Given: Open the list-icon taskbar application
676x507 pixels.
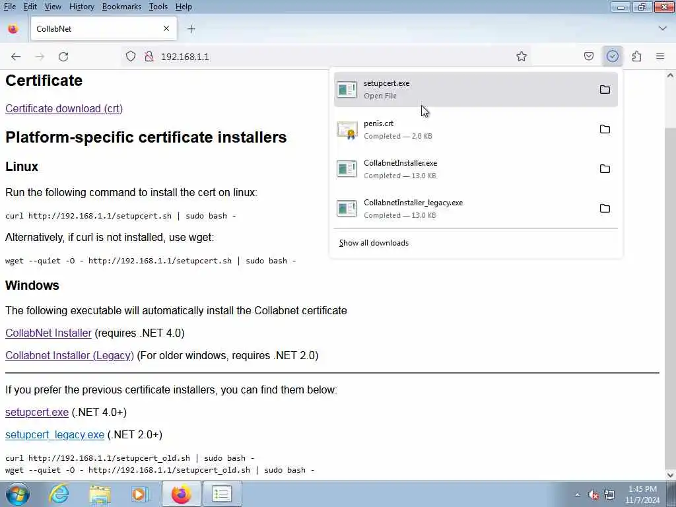Looking at the screenshot, I should point(222,494).
